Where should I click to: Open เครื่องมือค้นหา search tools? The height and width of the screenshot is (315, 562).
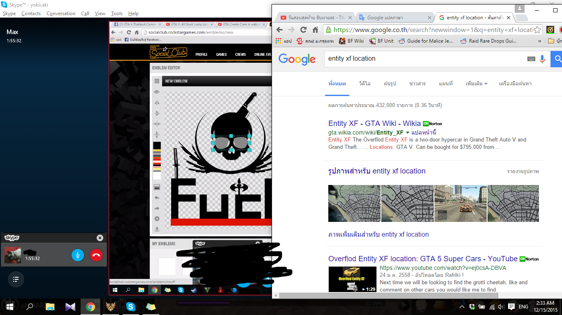(x=515, y=84)
